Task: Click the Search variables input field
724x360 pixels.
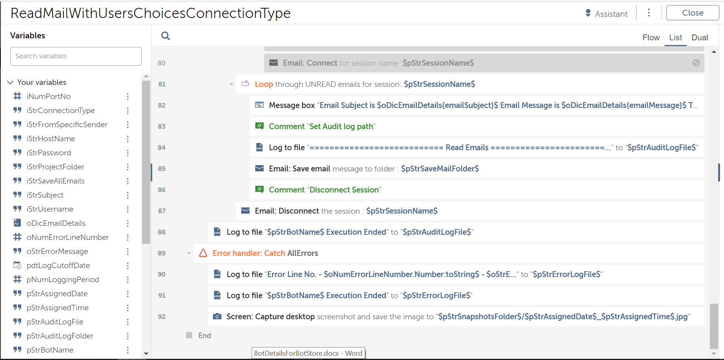Action: 76,56
